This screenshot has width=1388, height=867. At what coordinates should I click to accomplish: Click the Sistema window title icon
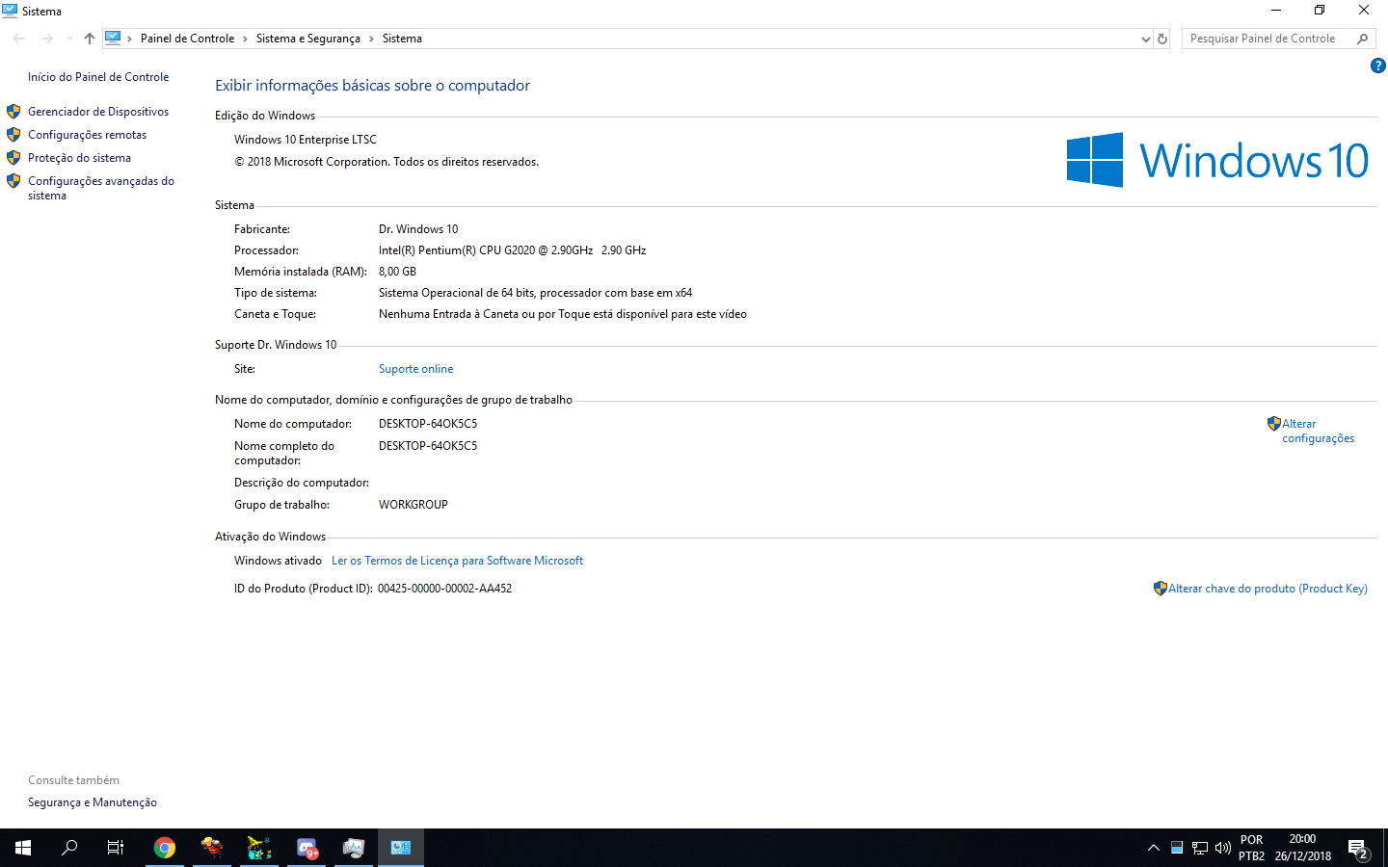point(10,11)
